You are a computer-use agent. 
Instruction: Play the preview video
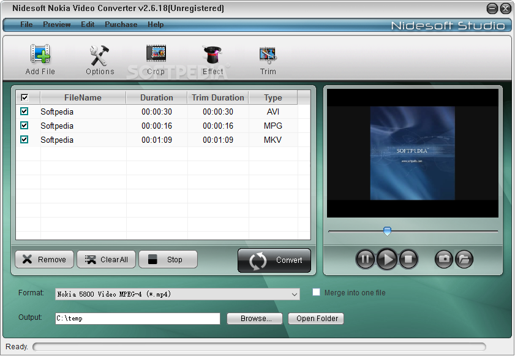coord(387,259)
